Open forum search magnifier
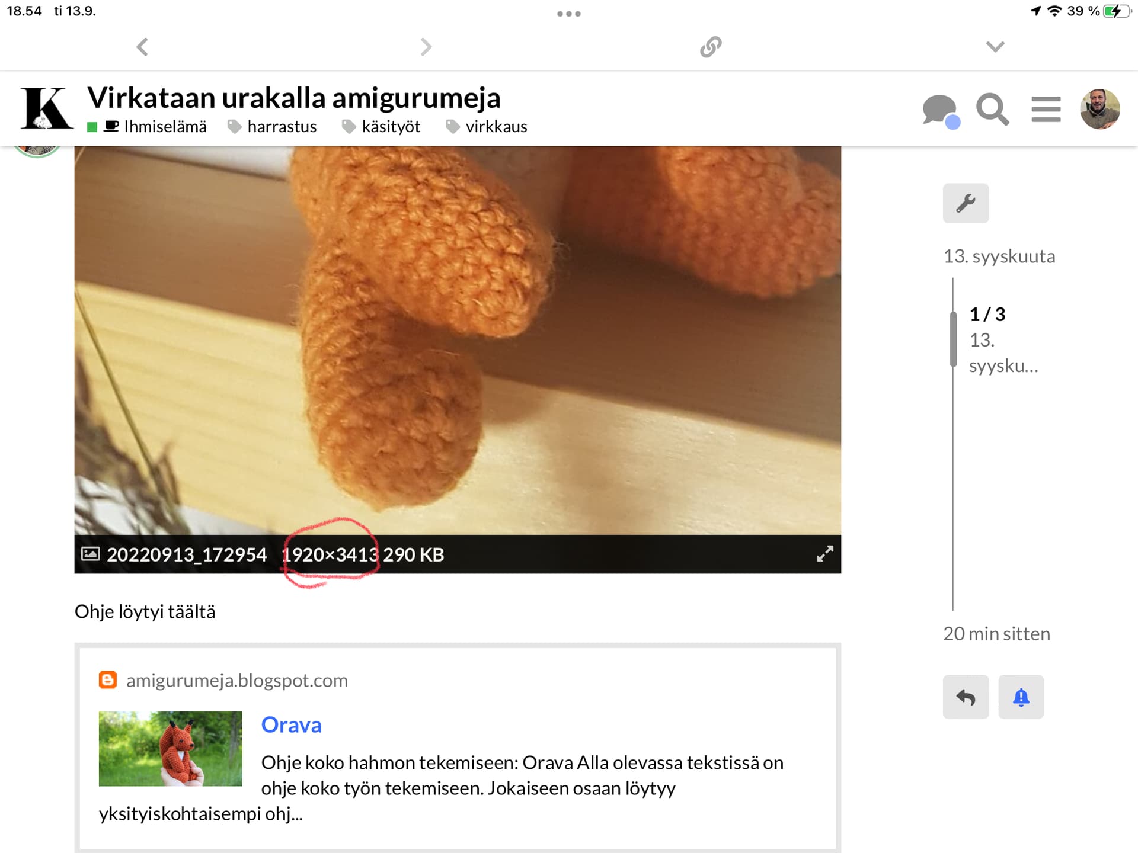The image size is (1138, 853). click(x=992, y=110)
